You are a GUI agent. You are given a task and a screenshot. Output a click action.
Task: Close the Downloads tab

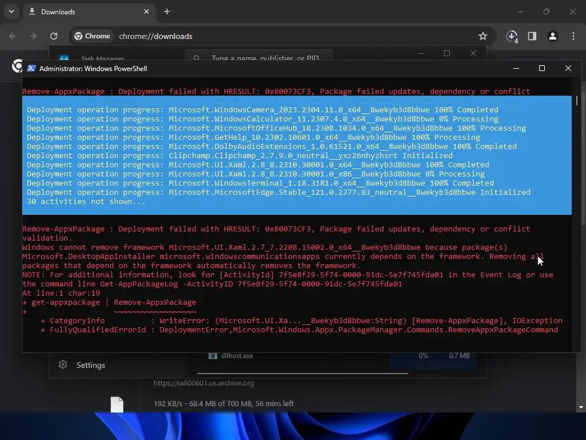146,11
